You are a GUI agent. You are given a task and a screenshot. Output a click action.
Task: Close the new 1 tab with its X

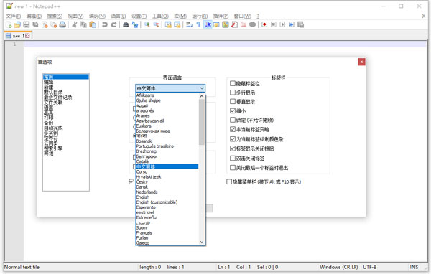point(27,36)
